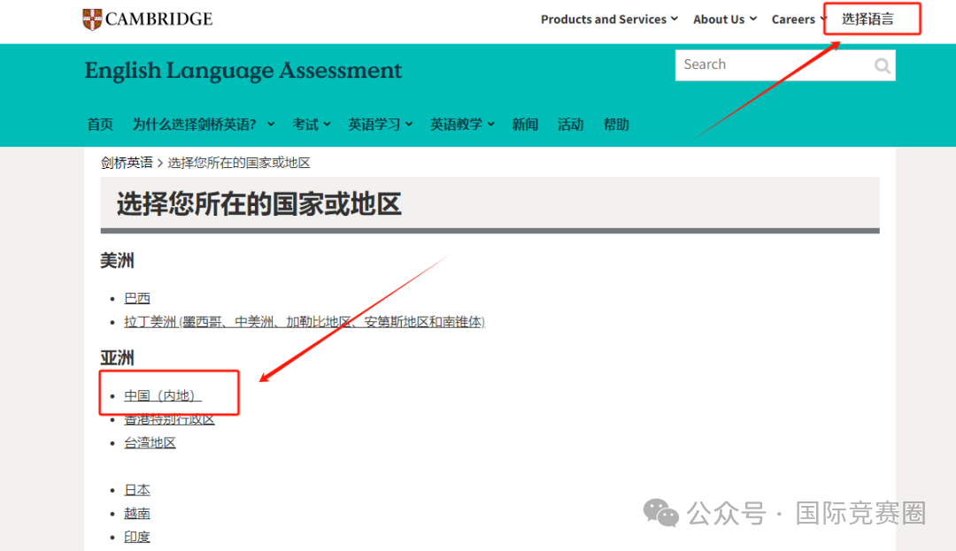Select 香港特别行政区 link
This screenshot has width=956, height=551.
pos(169,419)
